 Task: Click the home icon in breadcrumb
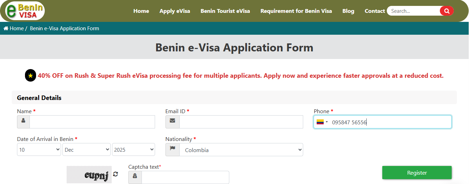[x=6, y=28]
